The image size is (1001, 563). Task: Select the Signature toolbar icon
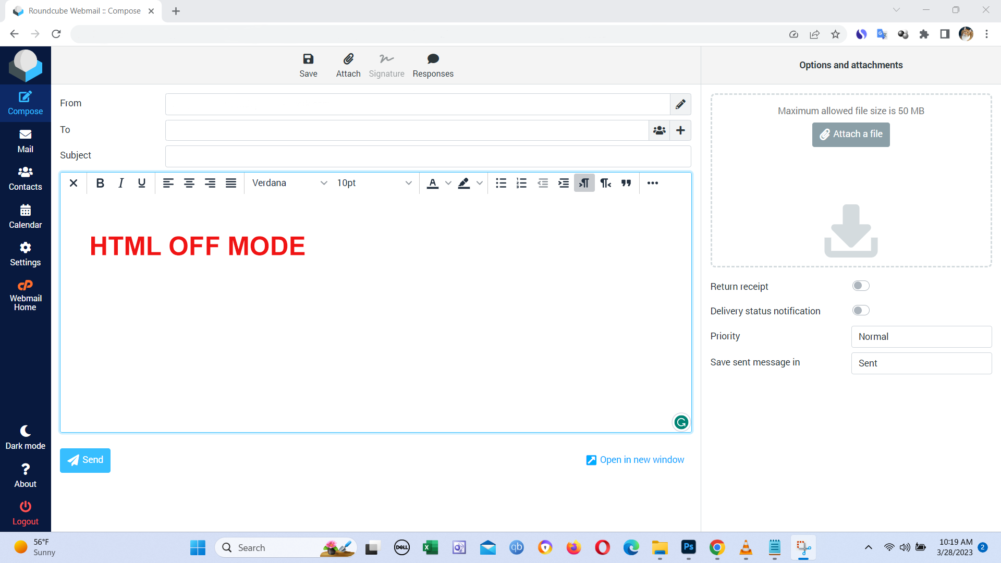(x=386, y=65)
